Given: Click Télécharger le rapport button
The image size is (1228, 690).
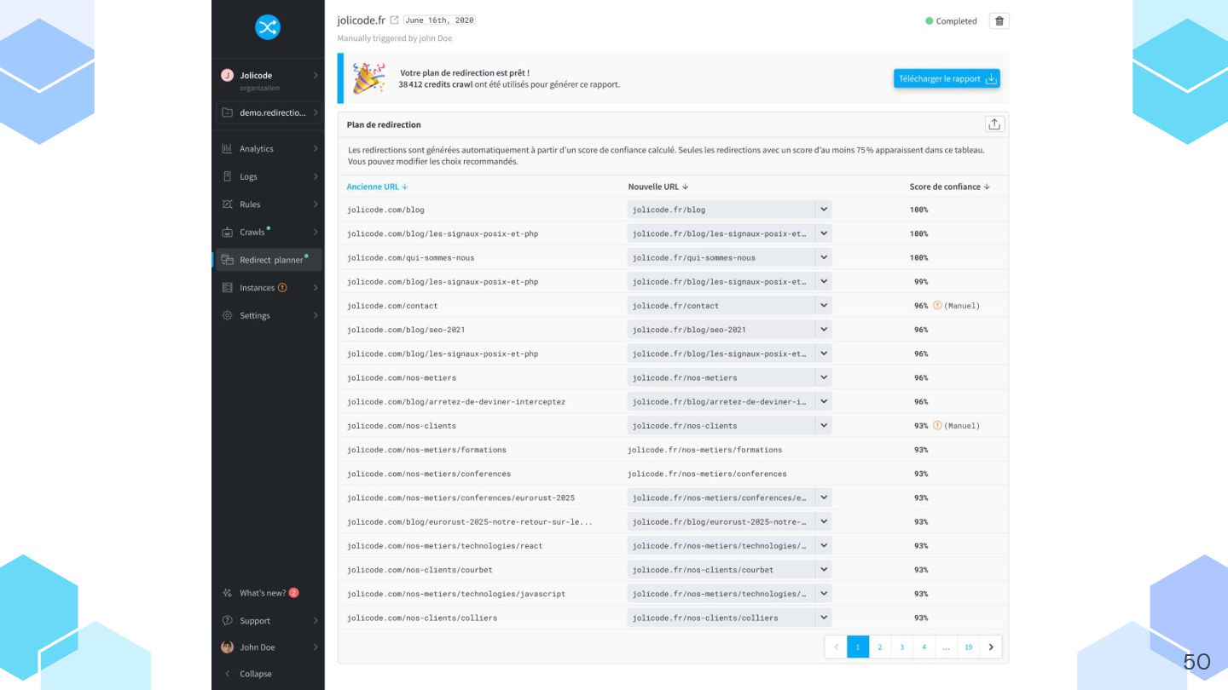Looking at the screenshot, I should (947, 78).
